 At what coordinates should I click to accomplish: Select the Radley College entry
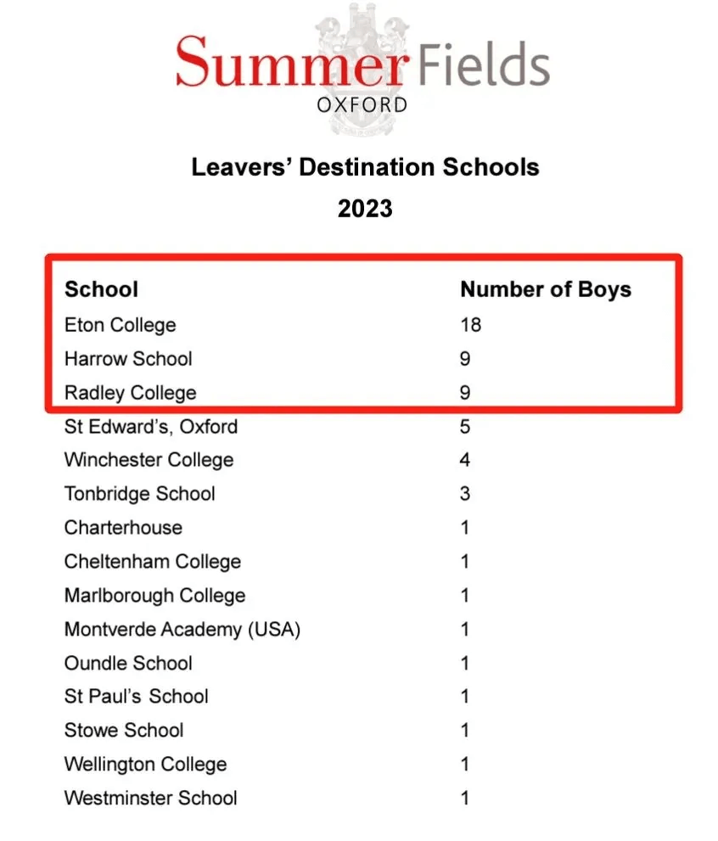[x=131, y=393]
